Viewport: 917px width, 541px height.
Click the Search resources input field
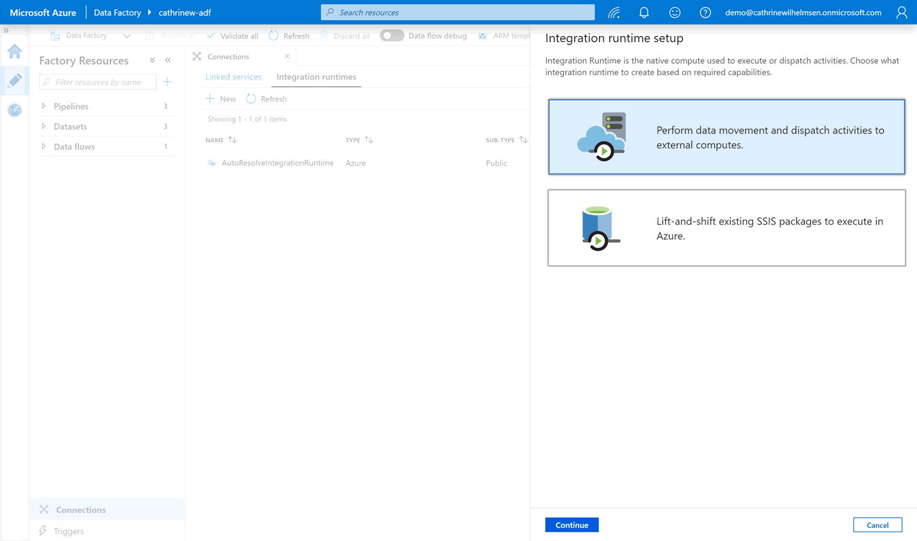tap(458, 13)
